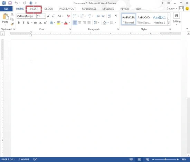Switch to the DESIGN tab

[x=49, y=9]
